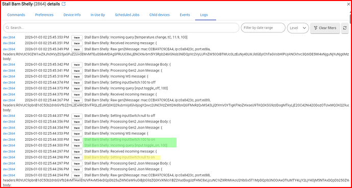
Task: Click trace badge at 02:25:44.373 PM
Action: pos(77,88)
